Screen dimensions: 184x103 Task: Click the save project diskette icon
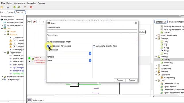(x=8, y=7)
